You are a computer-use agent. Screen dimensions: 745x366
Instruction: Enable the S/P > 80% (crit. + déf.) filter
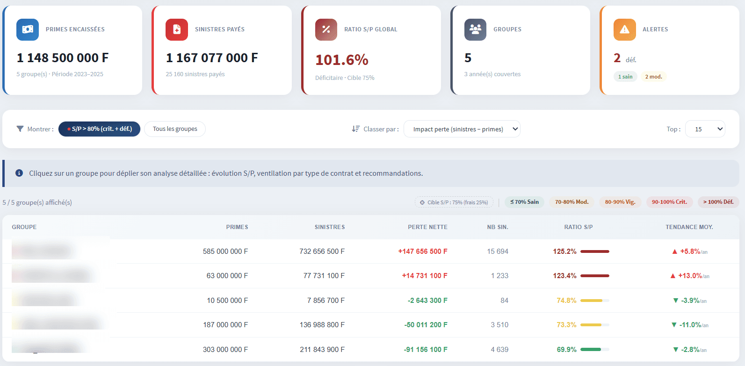click(99, 129)
